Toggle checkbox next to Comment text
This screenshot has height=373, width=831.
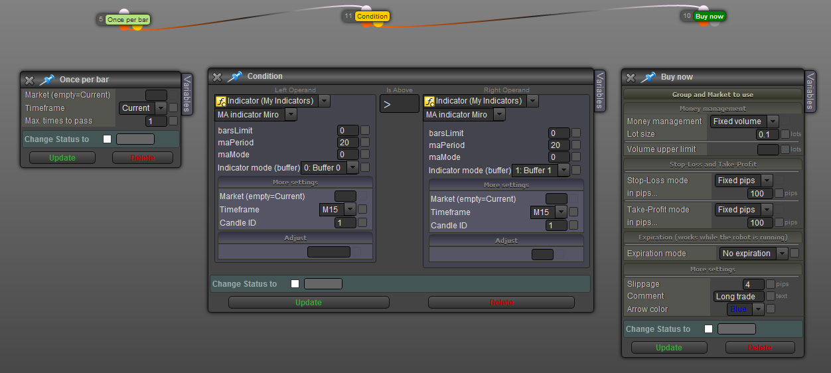770,296
